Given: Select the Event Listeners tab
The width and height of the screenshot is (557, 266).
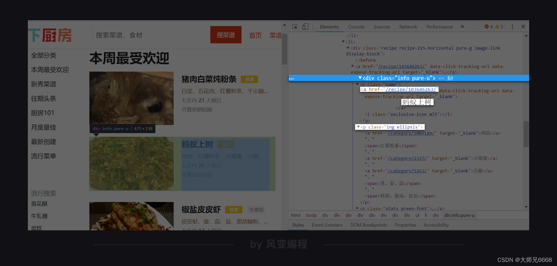Looking at the screenshot, I should click(x=327, y=225).
